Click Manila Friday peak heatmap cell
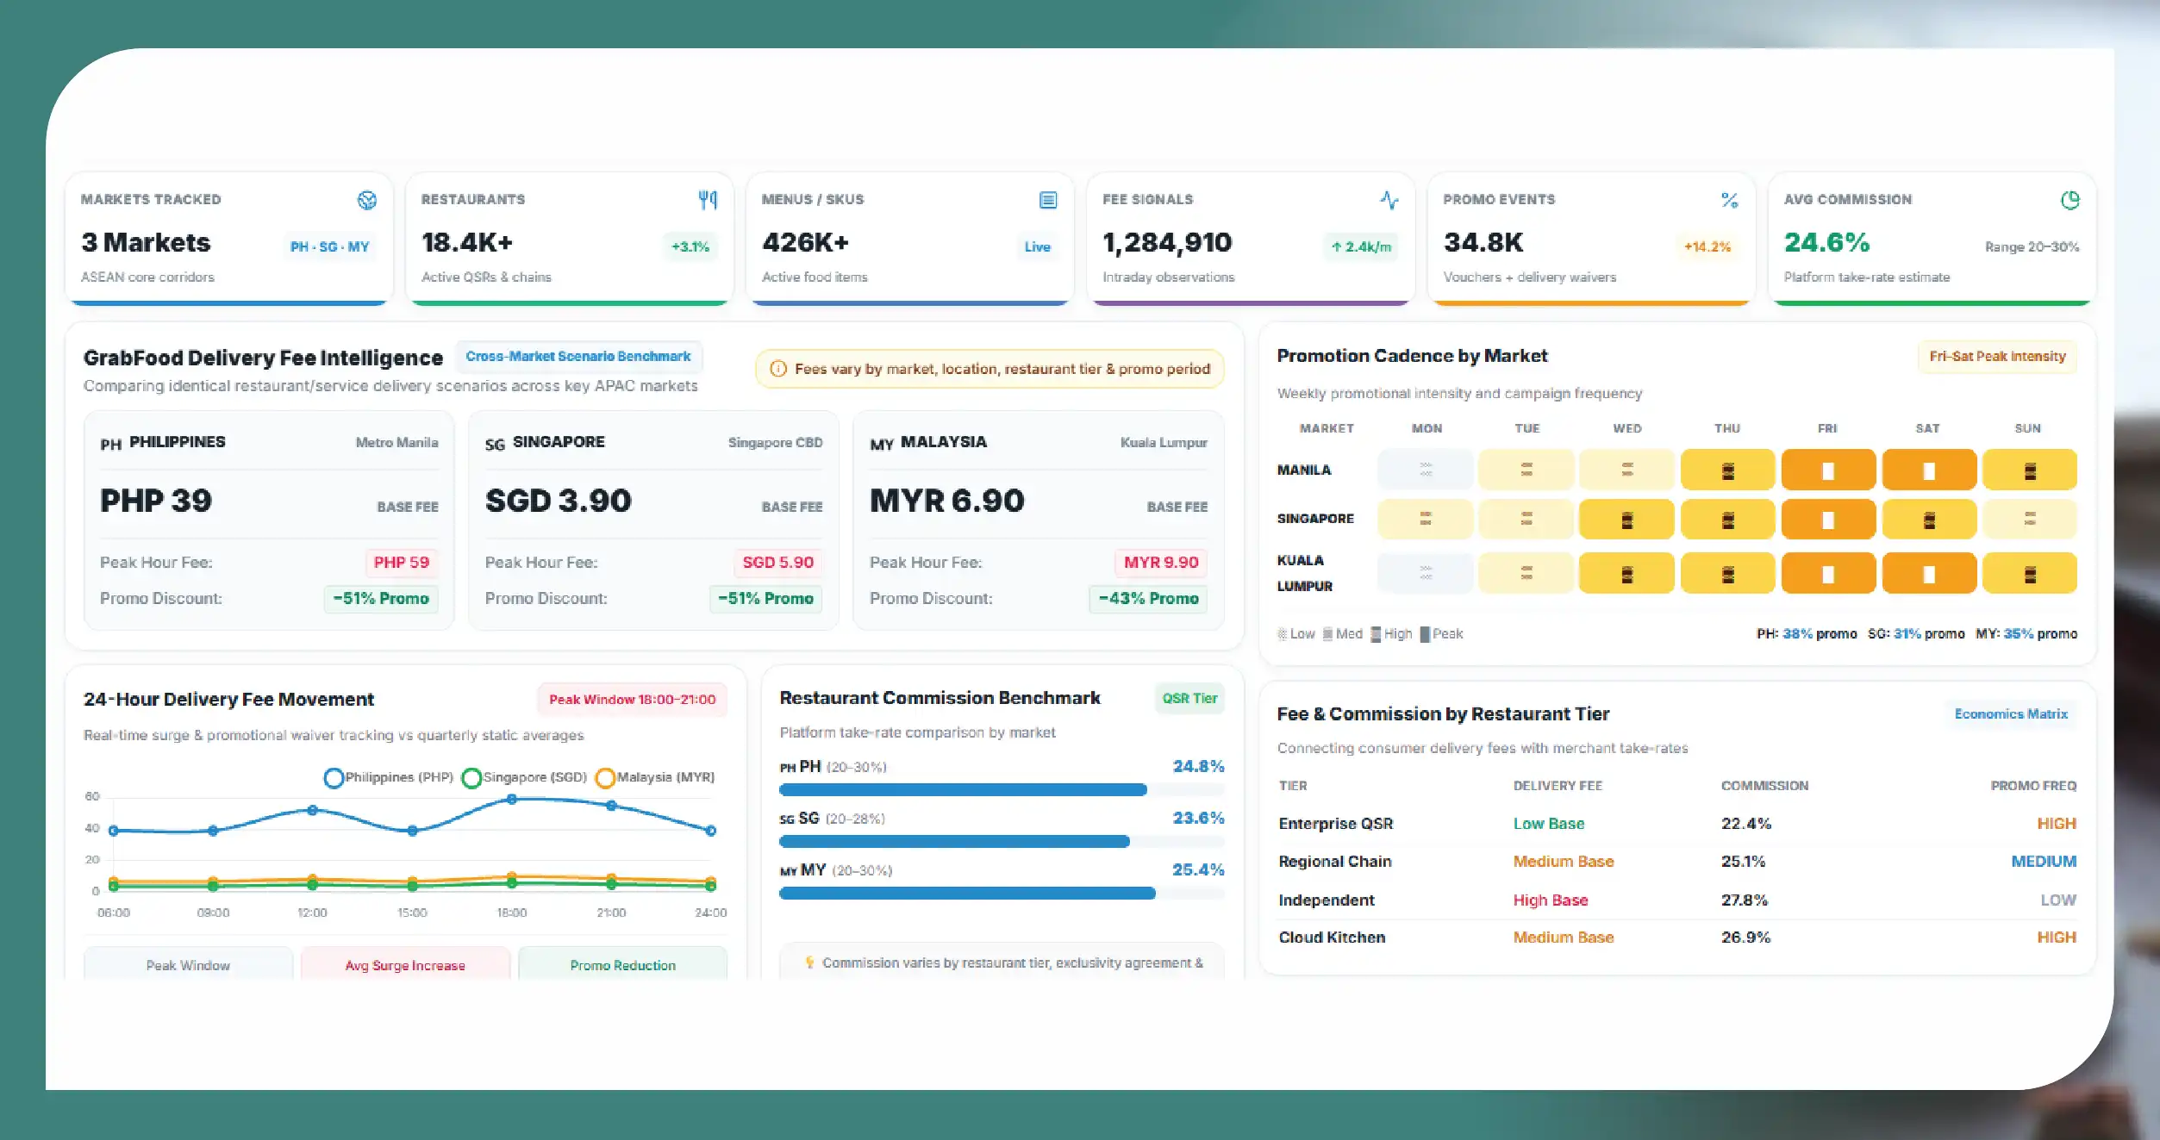2160x1140 pixels. (1828, 470)
